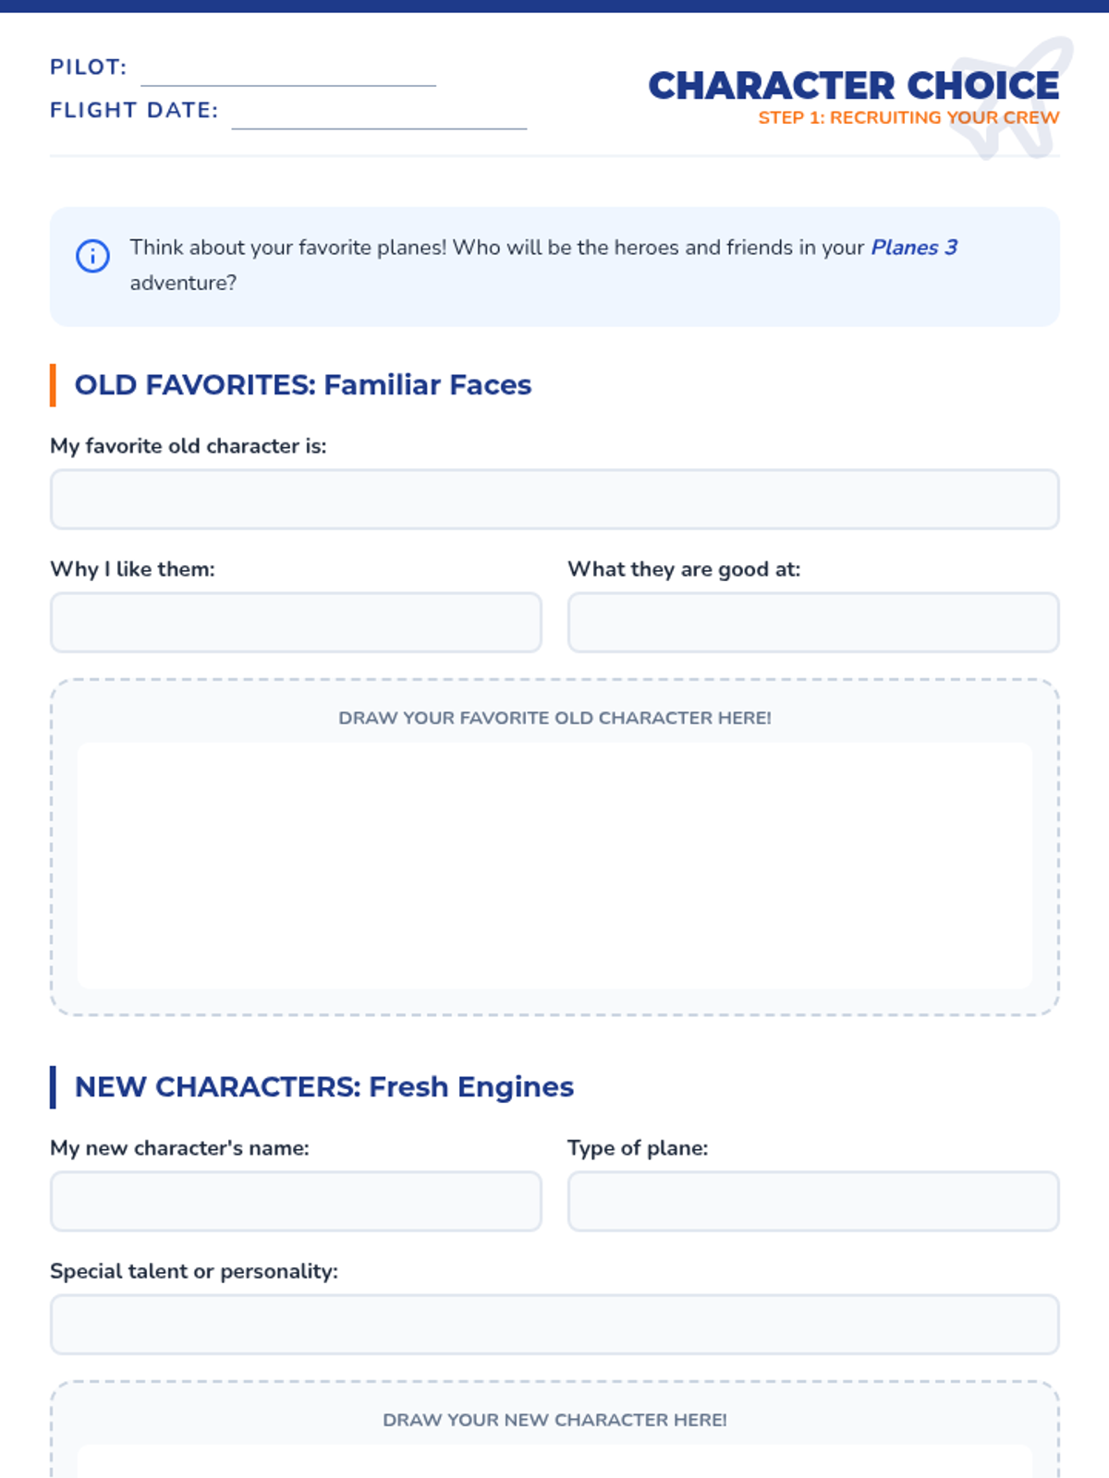Click the 'My new character's name' field
The height and width of the screenshot is (1478, 1109).
coord(296,1201)
